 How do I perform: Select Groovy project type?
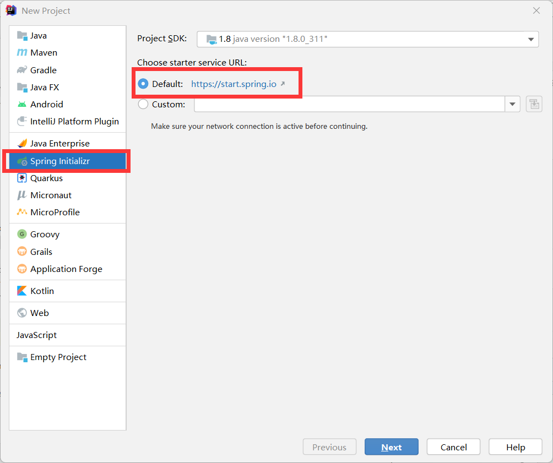[x=68, y=234]
